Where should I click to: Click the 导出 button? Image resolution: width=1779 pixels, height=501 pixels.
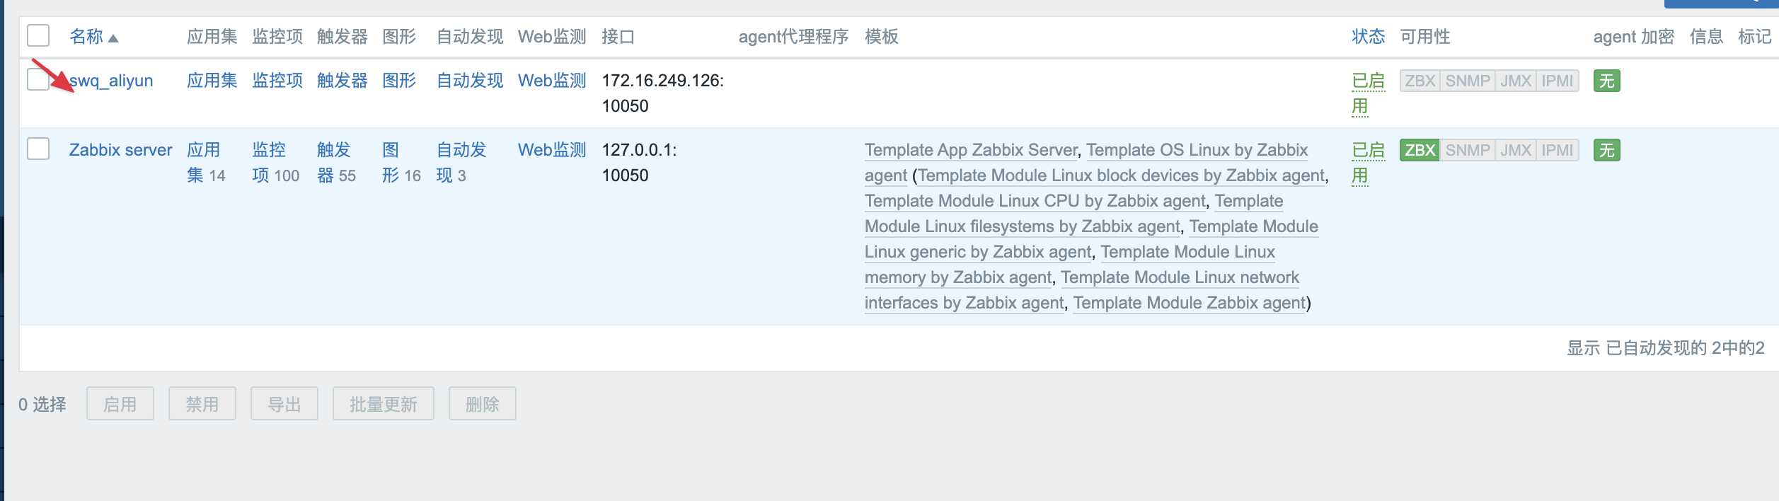point(284,404)
